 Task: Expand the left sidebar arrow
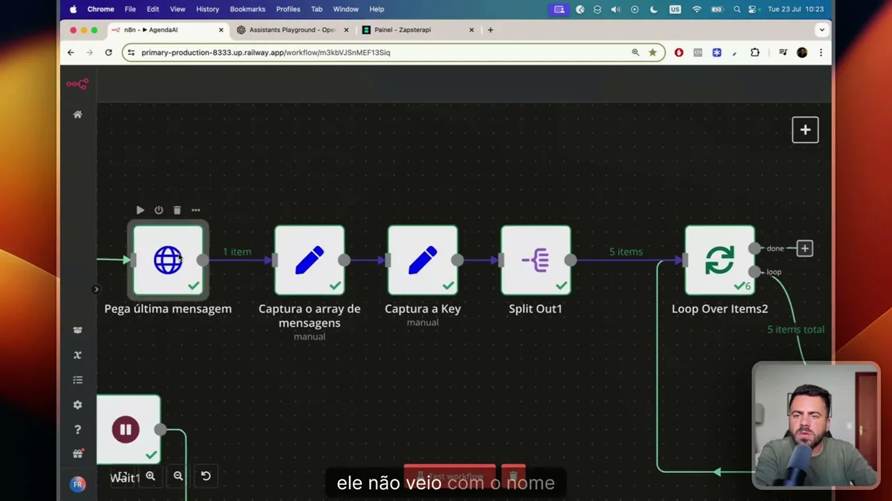pyautogui.click(x=96, y=289)
